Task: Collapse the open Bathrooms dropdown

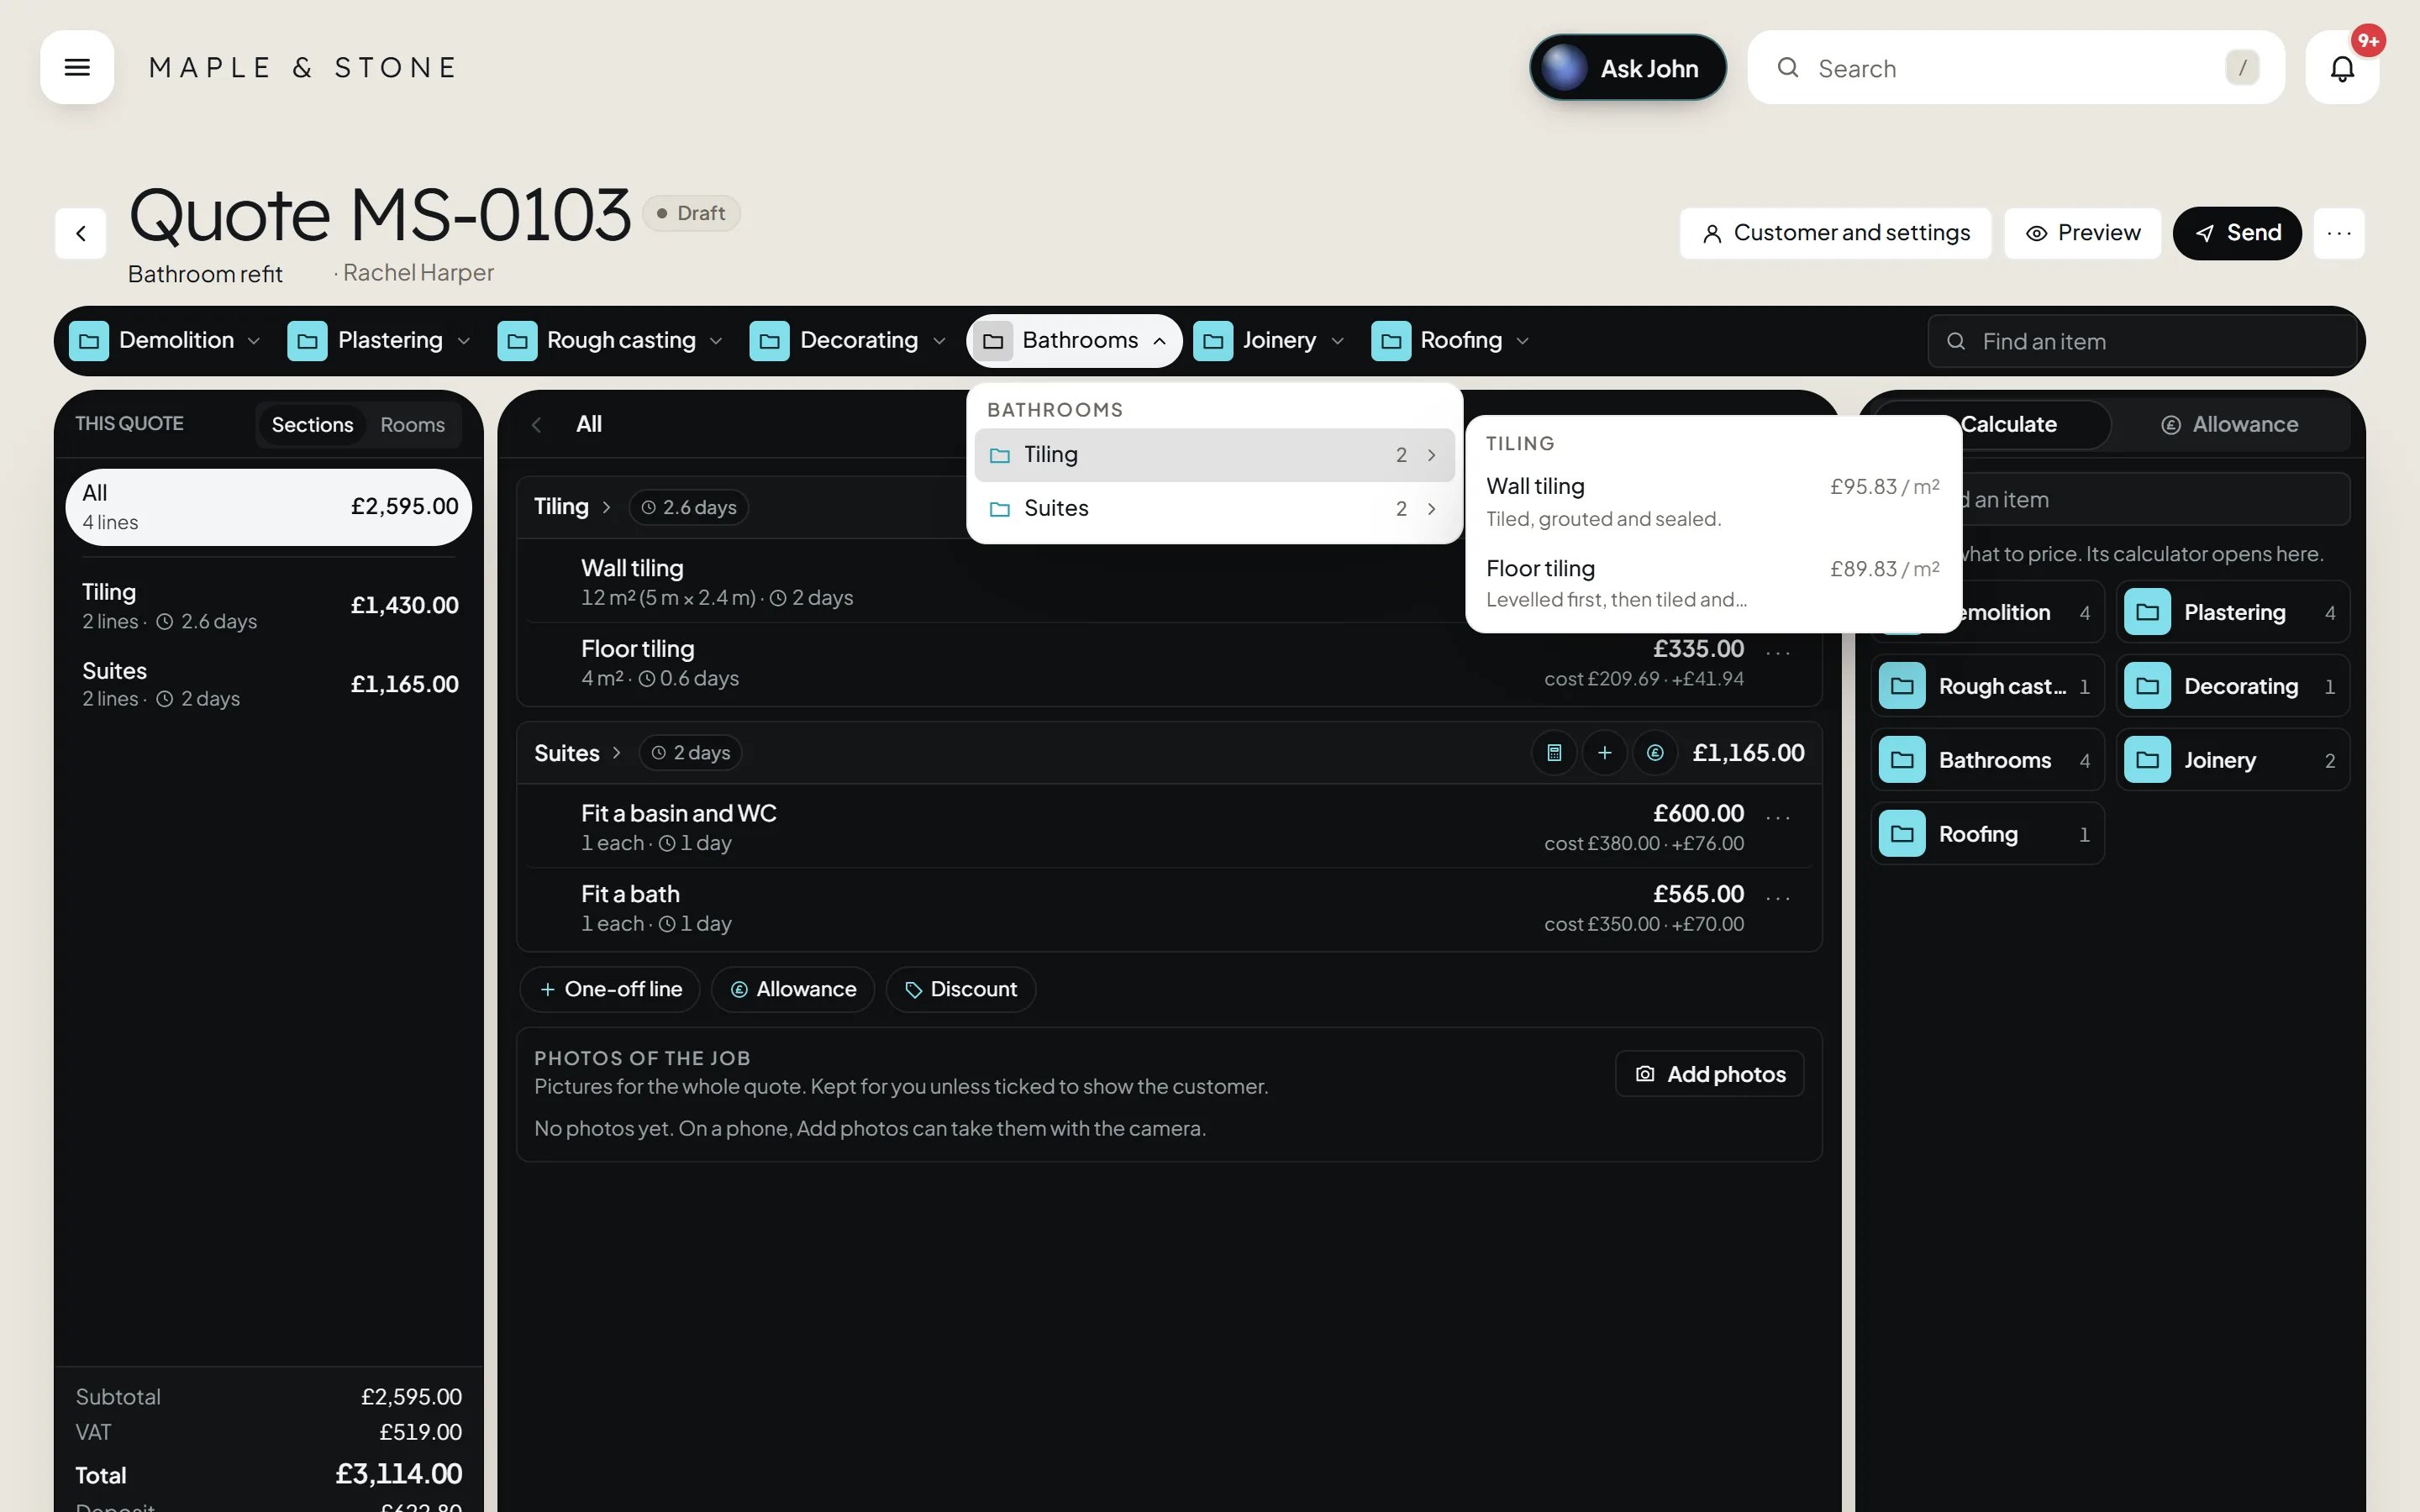Action: [1074, 340]
